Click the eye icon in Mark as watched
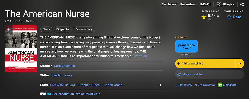The width and height of the screenshot is (249, 99). 179,74
